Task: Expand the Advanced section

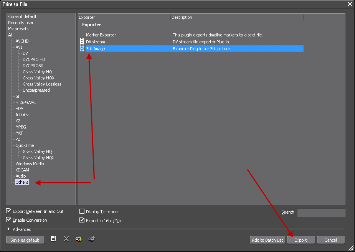Action: pos(9,229)
